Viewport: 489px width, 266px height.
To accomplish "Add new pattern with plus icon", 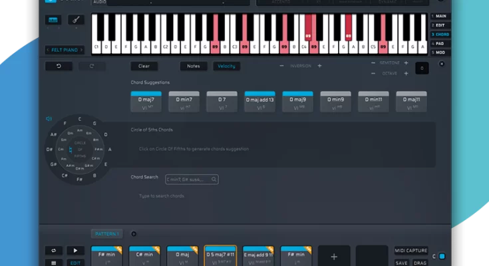I will [x=133, y=233].
